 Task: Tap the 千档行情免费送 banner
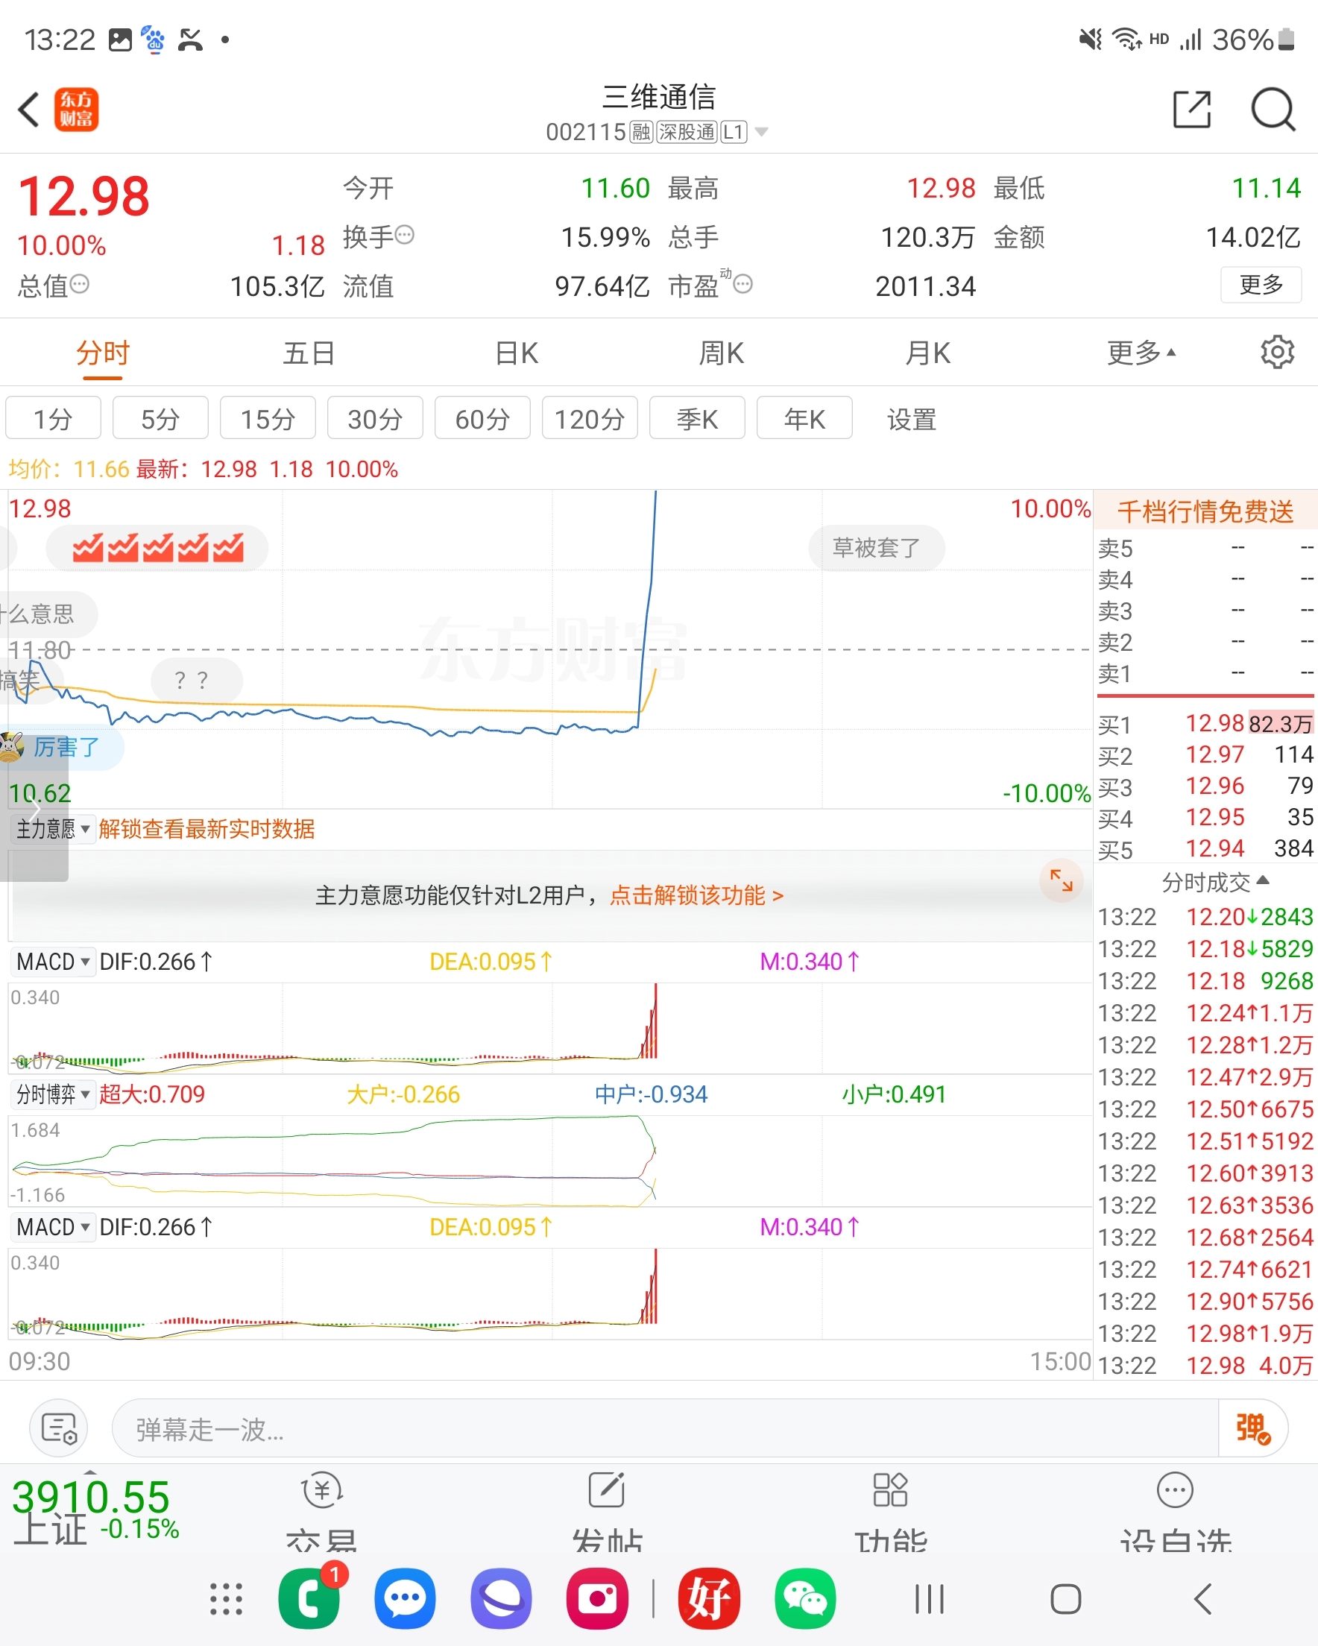[1205, 511]
